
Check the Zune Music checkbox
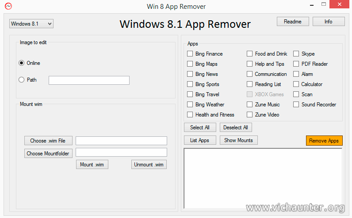click(250, 105)
